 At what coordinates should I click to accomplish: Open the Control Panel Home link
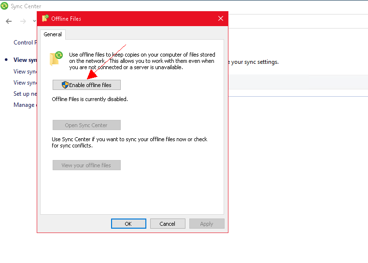tap(24, 43)
